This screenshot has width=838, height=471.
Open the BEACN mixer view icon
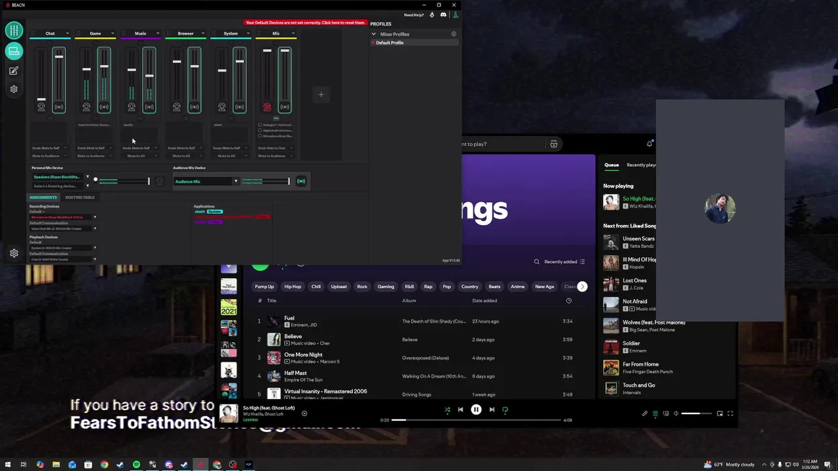[14, 30]
